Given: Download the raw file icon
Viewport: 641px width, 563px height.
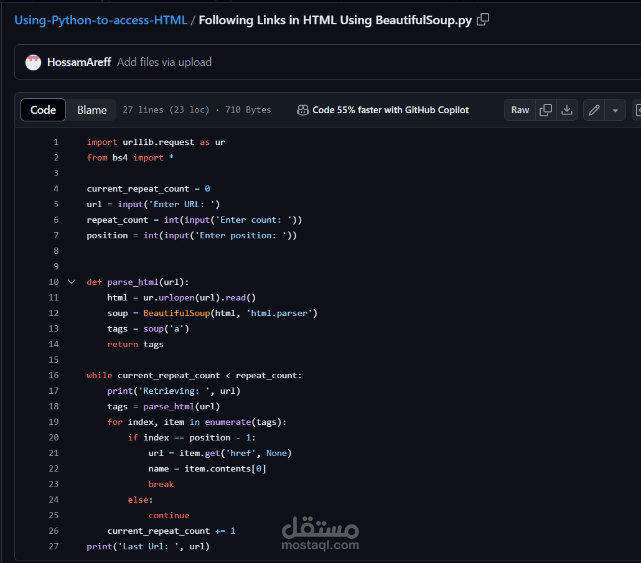Looking at the screenshot, I should [567, 110].
